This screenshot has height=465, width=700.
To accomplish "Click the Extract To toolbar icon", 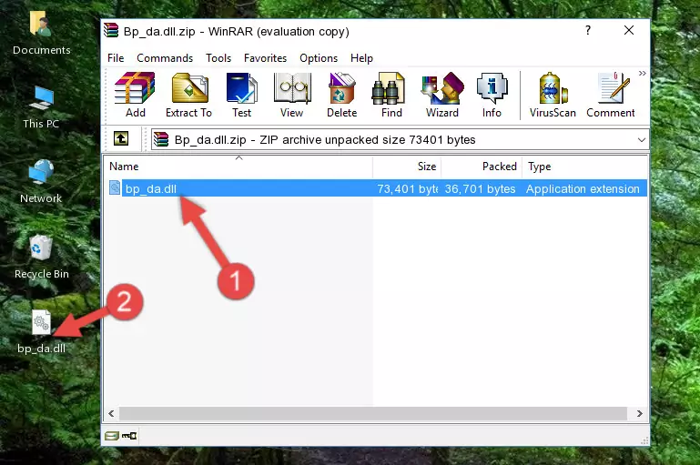I will 188,95.
